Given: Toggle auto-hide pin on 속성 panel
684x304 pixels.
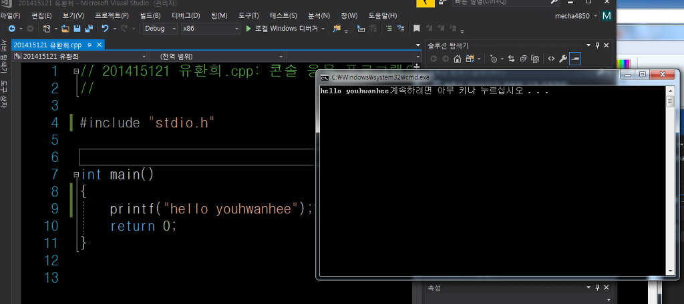Looking at the screenshot, I should tap(597, 287).
